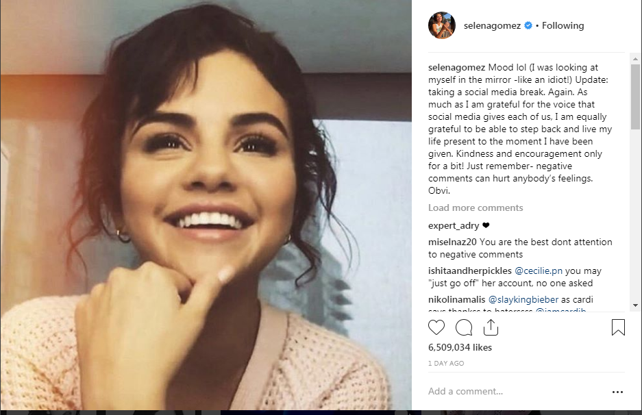The width and height of the screenshot is (642, 415).
Task: Open the selenagomez username in the header
Action: click(492, 26)
